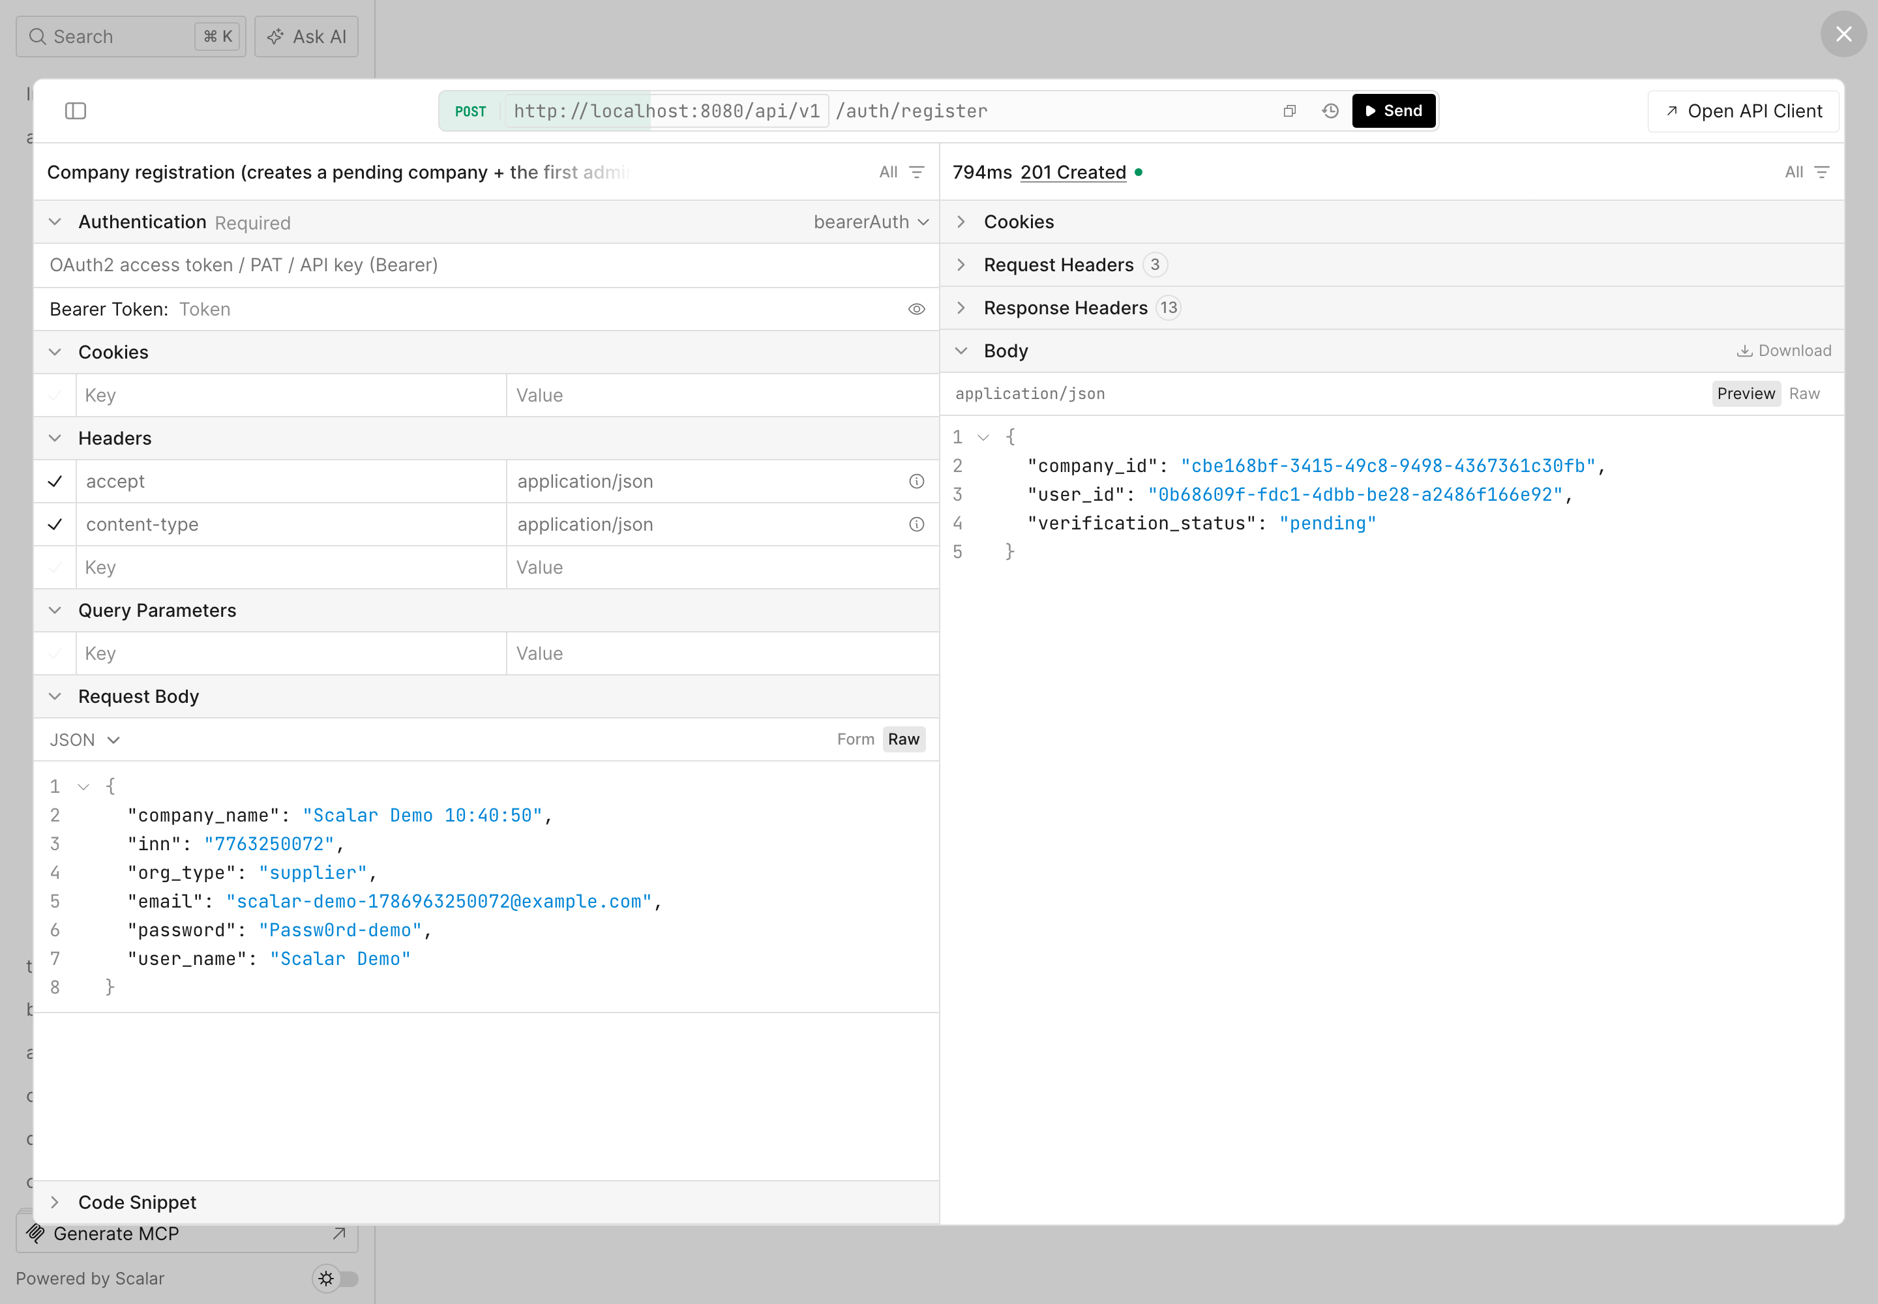Expand the Code Snippet section
The width and height of the screenshot is (1878, 1304).
[55, 1202]
